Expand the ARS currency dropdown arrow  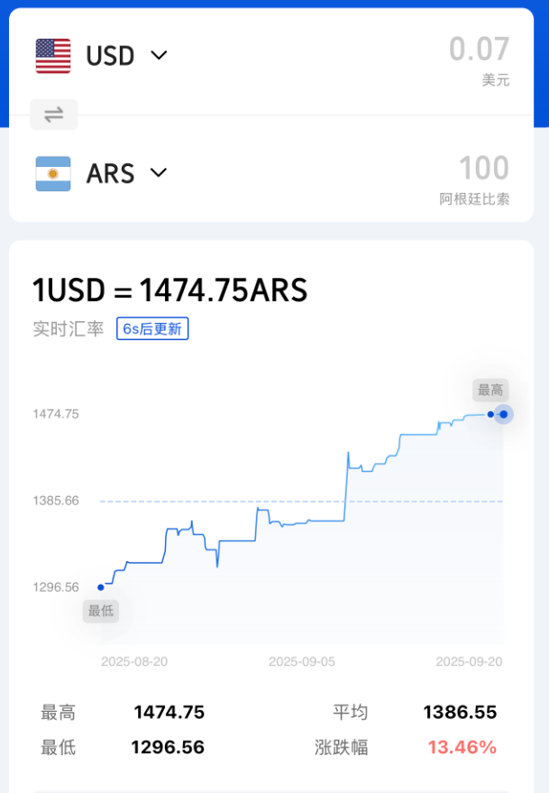point(159,172)
